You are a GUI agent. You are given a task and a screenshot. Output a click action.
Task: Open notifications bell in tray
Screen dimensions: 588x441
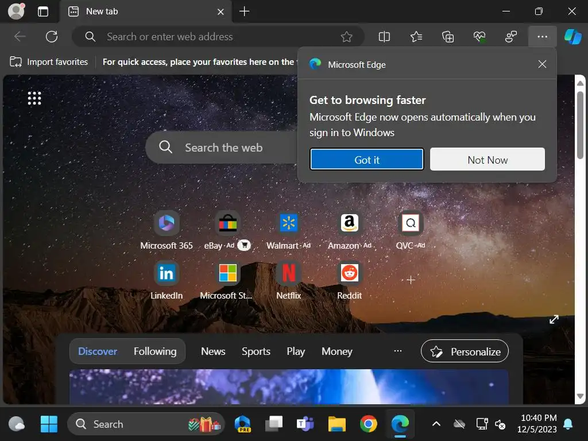(568, 424)
